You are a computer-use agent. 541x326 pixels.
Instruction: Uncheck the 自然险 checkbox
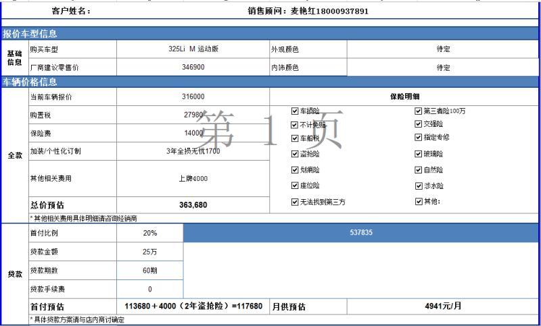pyautogui.click(x=419, y=169)
